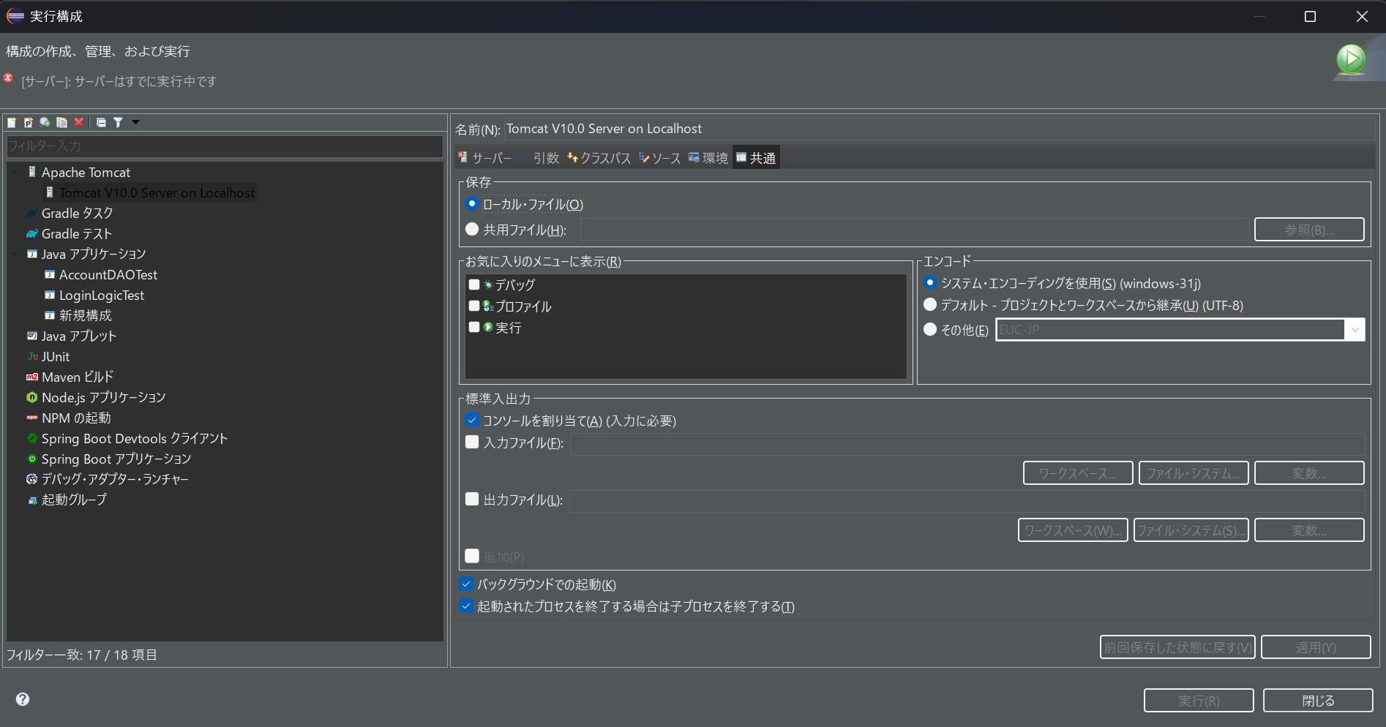The height and width of the screenshot is (727, 1386).
Task: Click the 名前 configuration name field
Action: [940, 129]
